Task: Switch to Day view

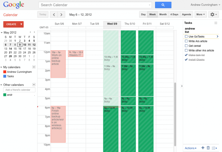Action: pyautogui.click(x=143, y=15)
